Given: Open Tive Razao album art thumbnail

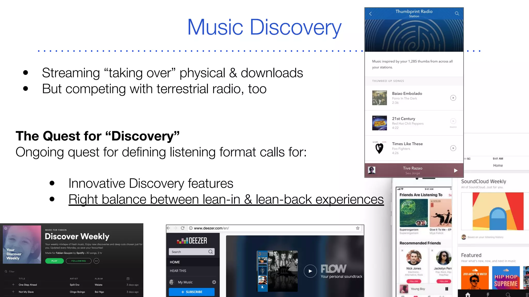Looking at the screenshot, I should coord(371,170).
